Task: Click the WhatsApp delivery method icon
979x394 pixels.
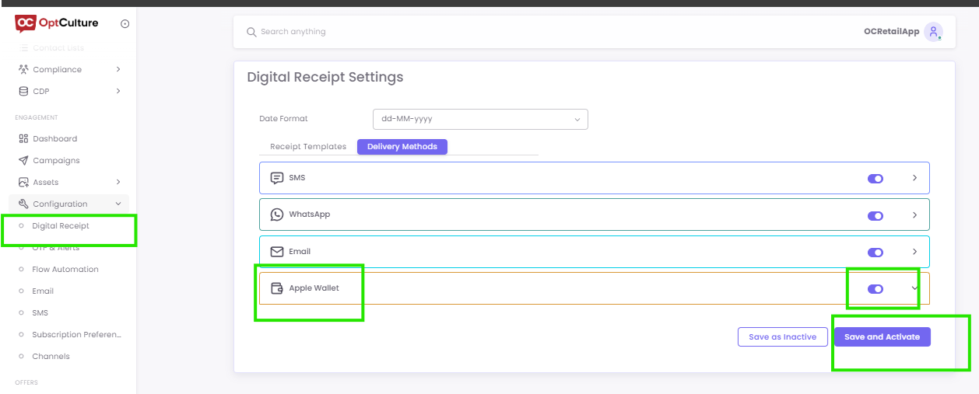Action: pyautogui.click(x=277, y=214)
